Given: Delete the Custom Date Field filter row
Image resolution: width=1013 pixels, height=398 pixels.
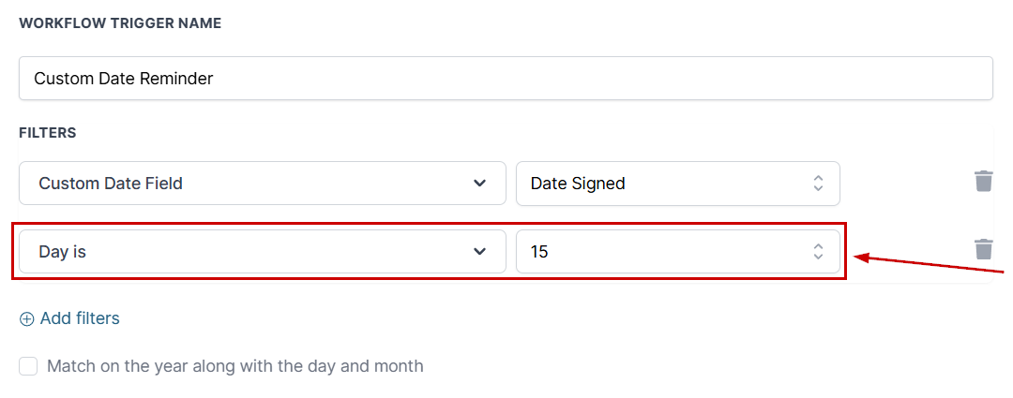Looking at the screenshot, I should coord(983,181).
